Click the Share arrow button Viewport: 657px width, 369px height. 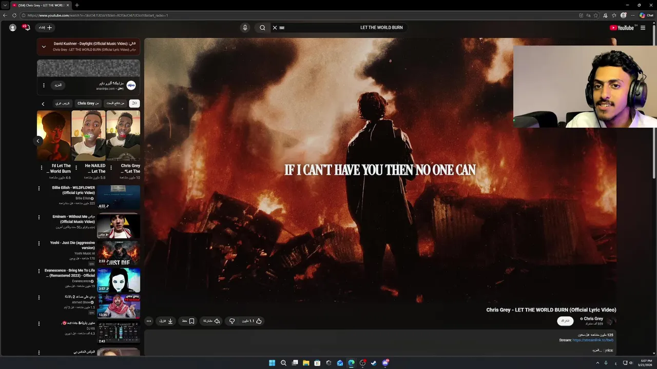tap(211, 321)
